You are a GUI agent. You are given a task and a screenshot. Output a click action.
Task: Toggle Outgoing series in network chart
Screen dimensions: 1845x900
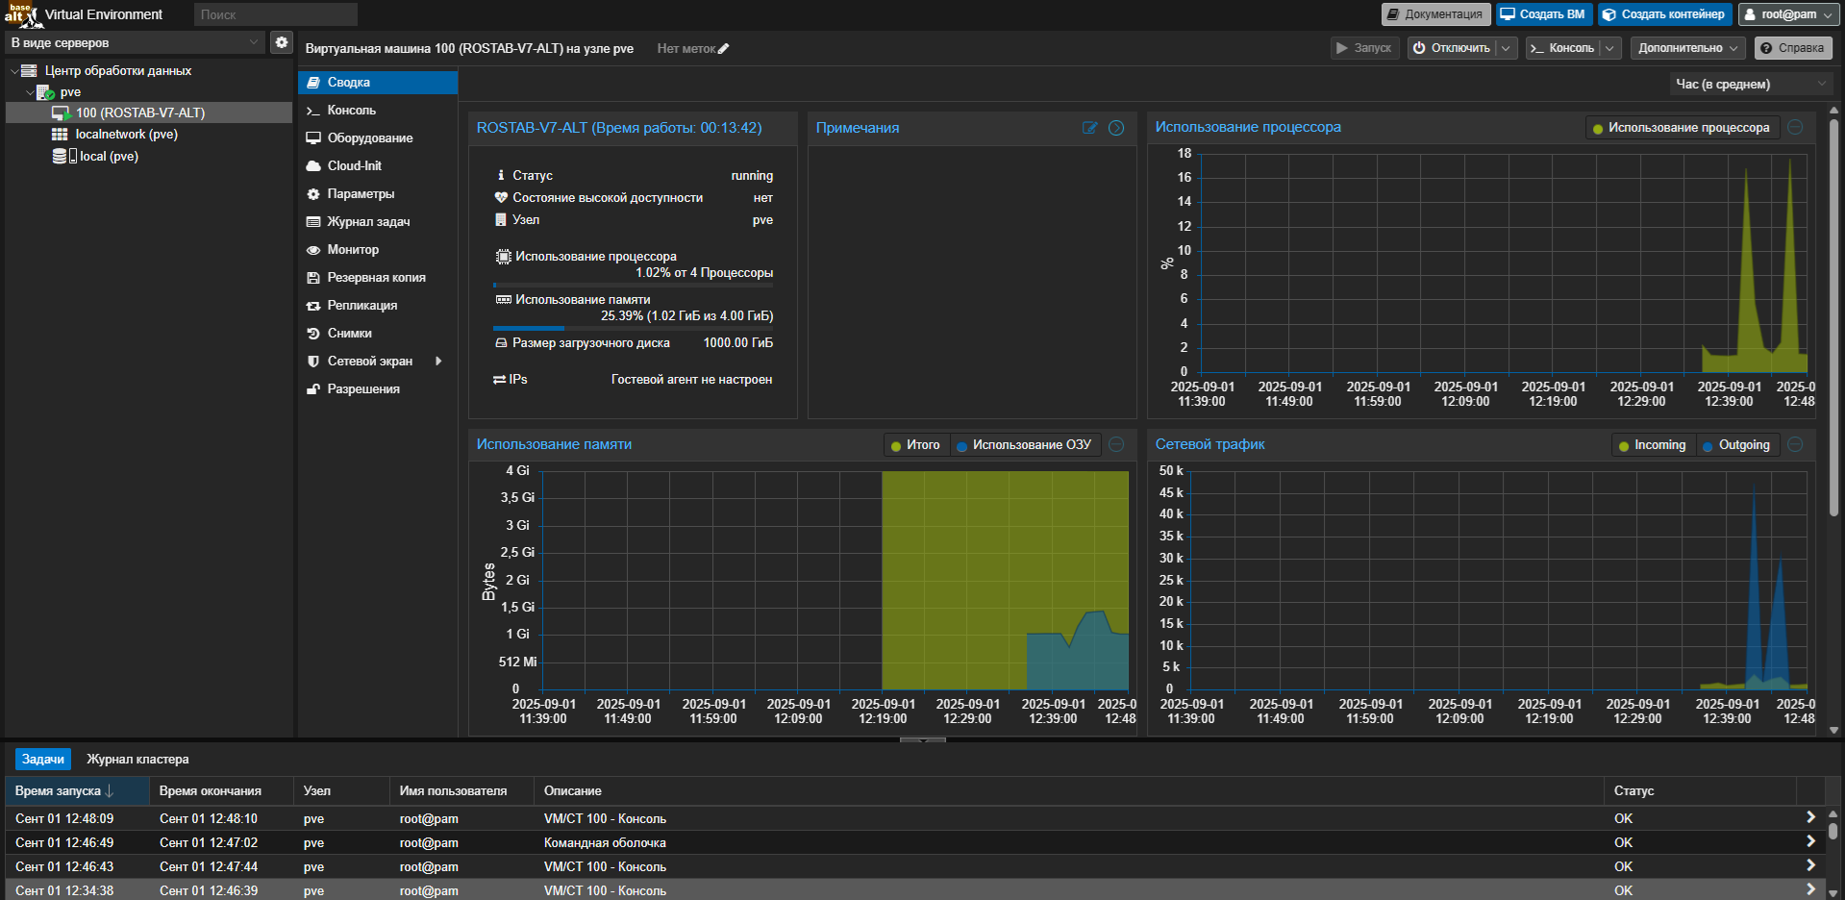click(1735, 445)
